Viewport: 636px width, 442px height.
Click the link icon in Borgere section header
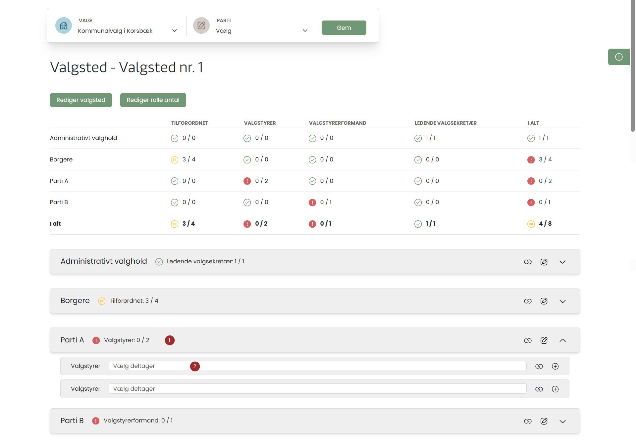click(528, 301)
